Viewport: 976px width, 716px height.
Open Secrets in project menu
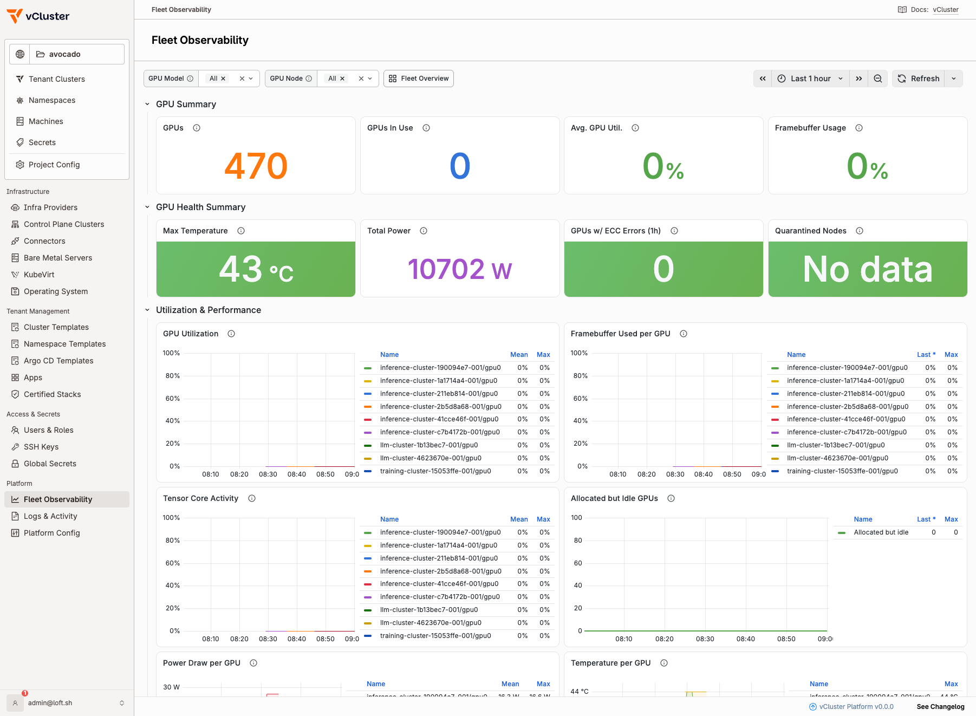[67, 142]
